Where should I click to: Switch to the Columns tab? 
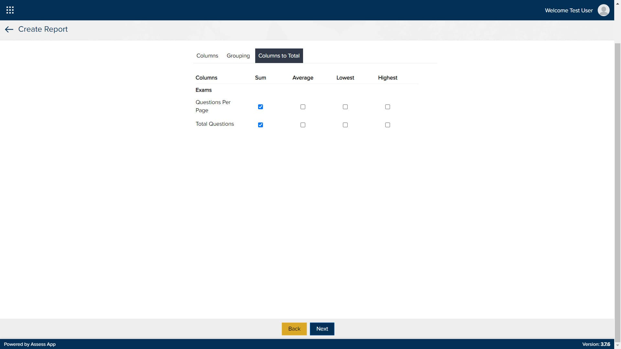click(207, 56)
